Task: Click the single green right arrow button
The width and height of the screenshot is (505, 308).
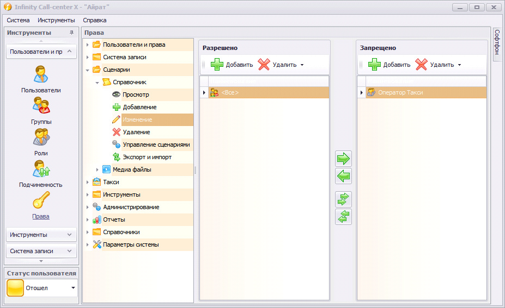Action: [x=343, y=159]
